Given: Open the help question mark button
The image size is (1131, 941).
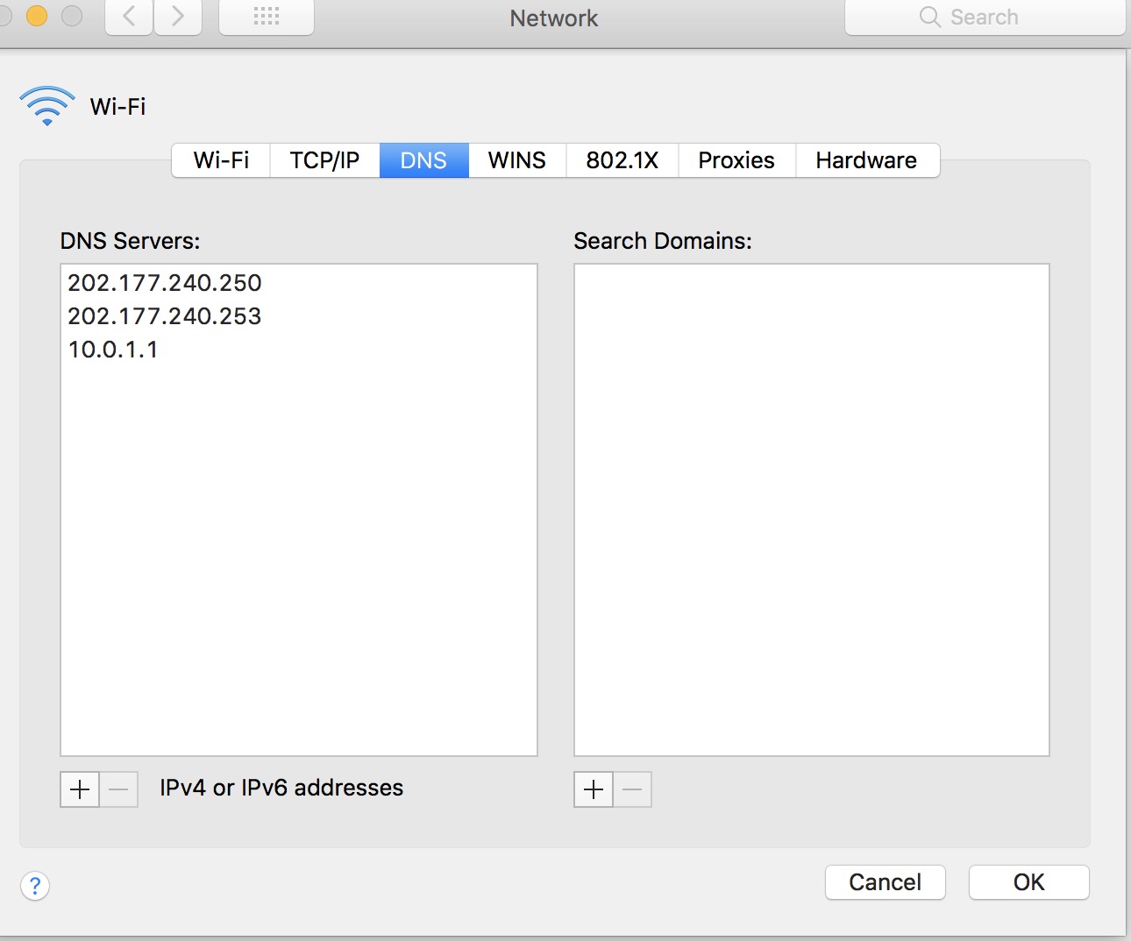Looking at the screenshot, I should pyautogui.click(x=35, y=886).
